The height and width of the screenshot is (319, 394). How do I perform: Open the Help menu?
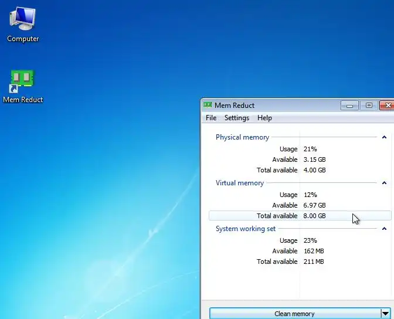pyautogui.click(x=264, y=118)
